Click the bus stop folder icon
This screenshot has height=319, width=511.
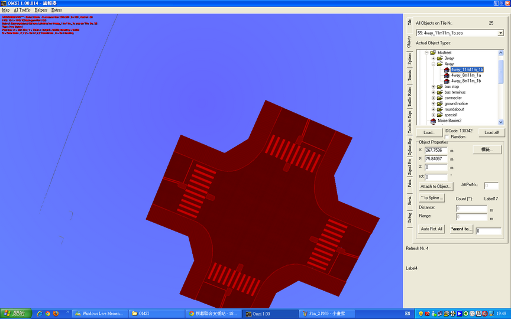point(439,87)
